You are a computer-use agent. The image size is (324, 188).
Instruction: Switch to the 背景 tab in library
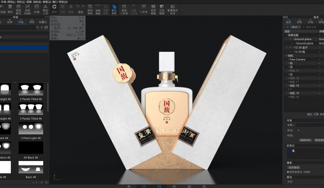(31, 22)
